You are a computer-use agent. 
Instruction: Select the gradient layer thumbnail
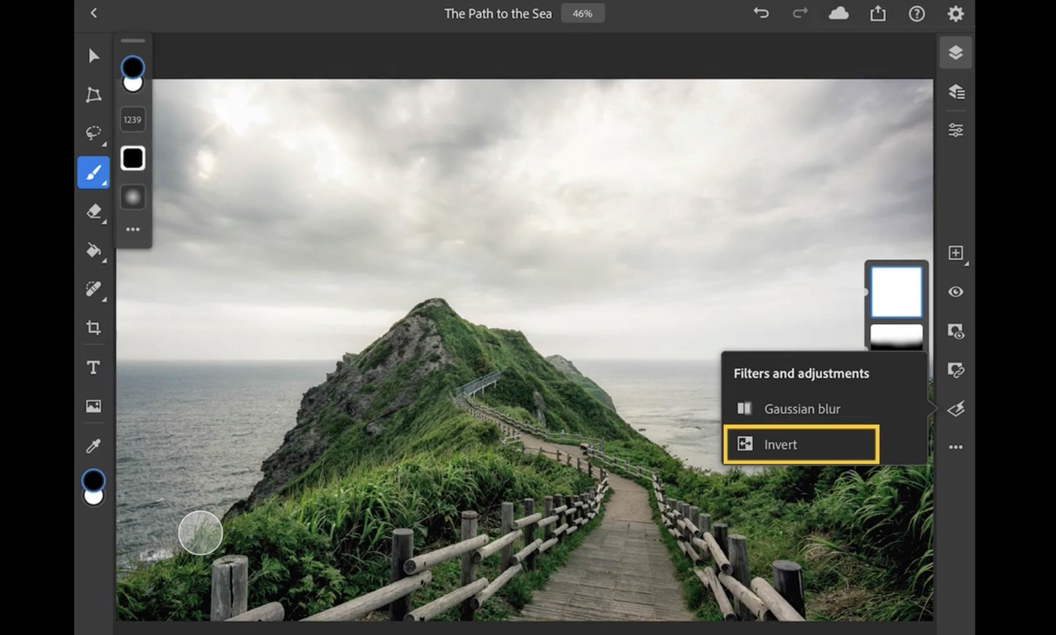[x=896, y=336]
